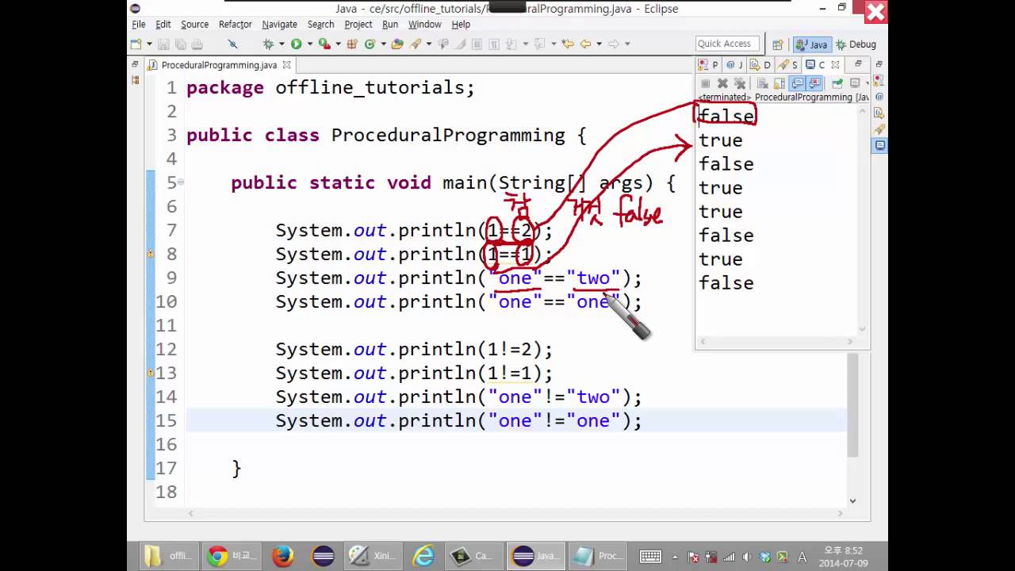Run the program with green Run button
The width and height of the screenshot is (1015, 571).
click(296, 44)
